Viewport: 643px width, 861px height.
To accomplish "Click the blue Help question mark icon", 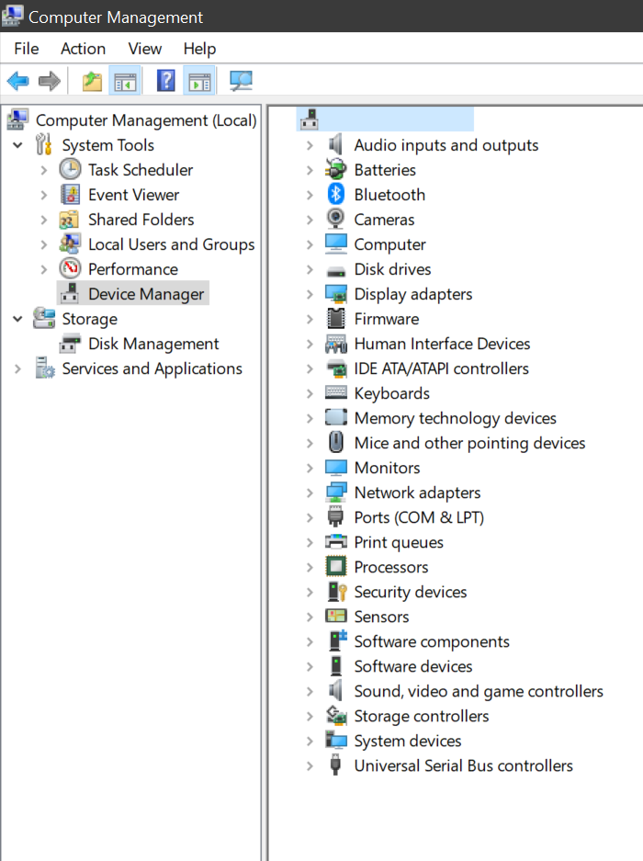I will pos(166,81).
